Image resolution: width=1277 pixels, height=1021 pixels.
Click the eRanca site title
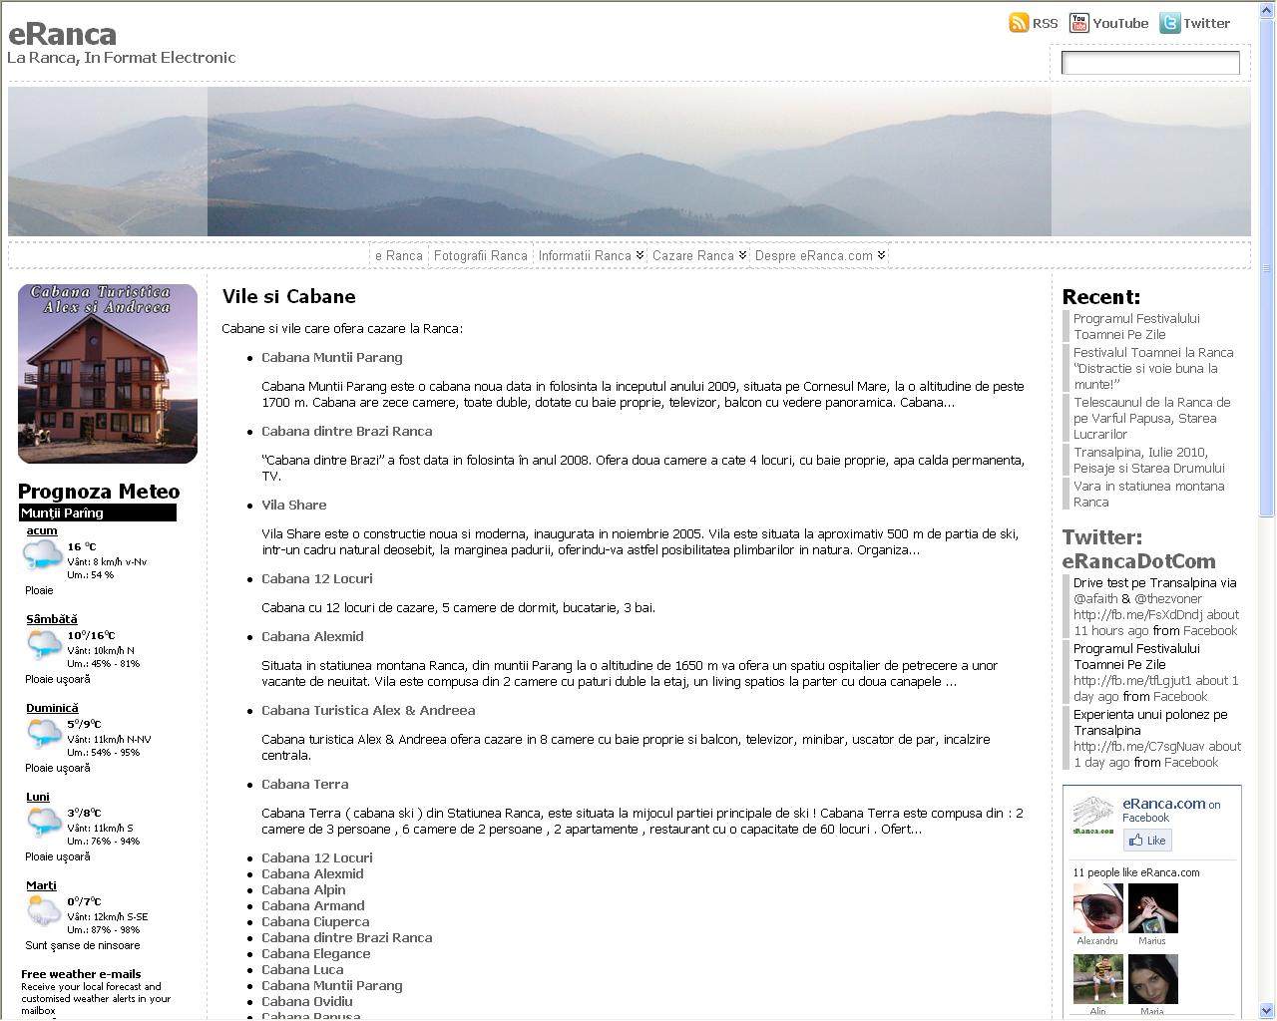click(x=62, y=34)
